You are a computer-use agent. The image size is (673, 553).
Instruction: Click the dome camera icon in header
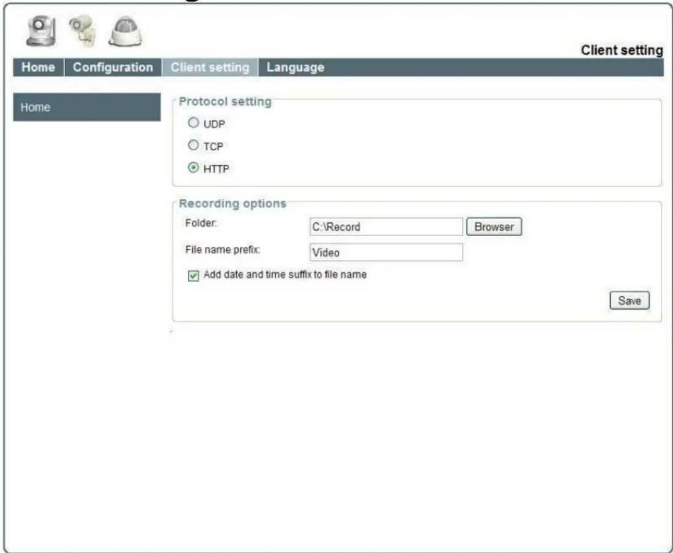coord(125,31)
